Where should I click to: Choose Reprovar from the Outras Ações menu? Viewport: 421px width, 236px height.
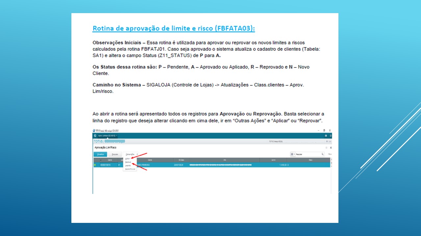[128, 162]
